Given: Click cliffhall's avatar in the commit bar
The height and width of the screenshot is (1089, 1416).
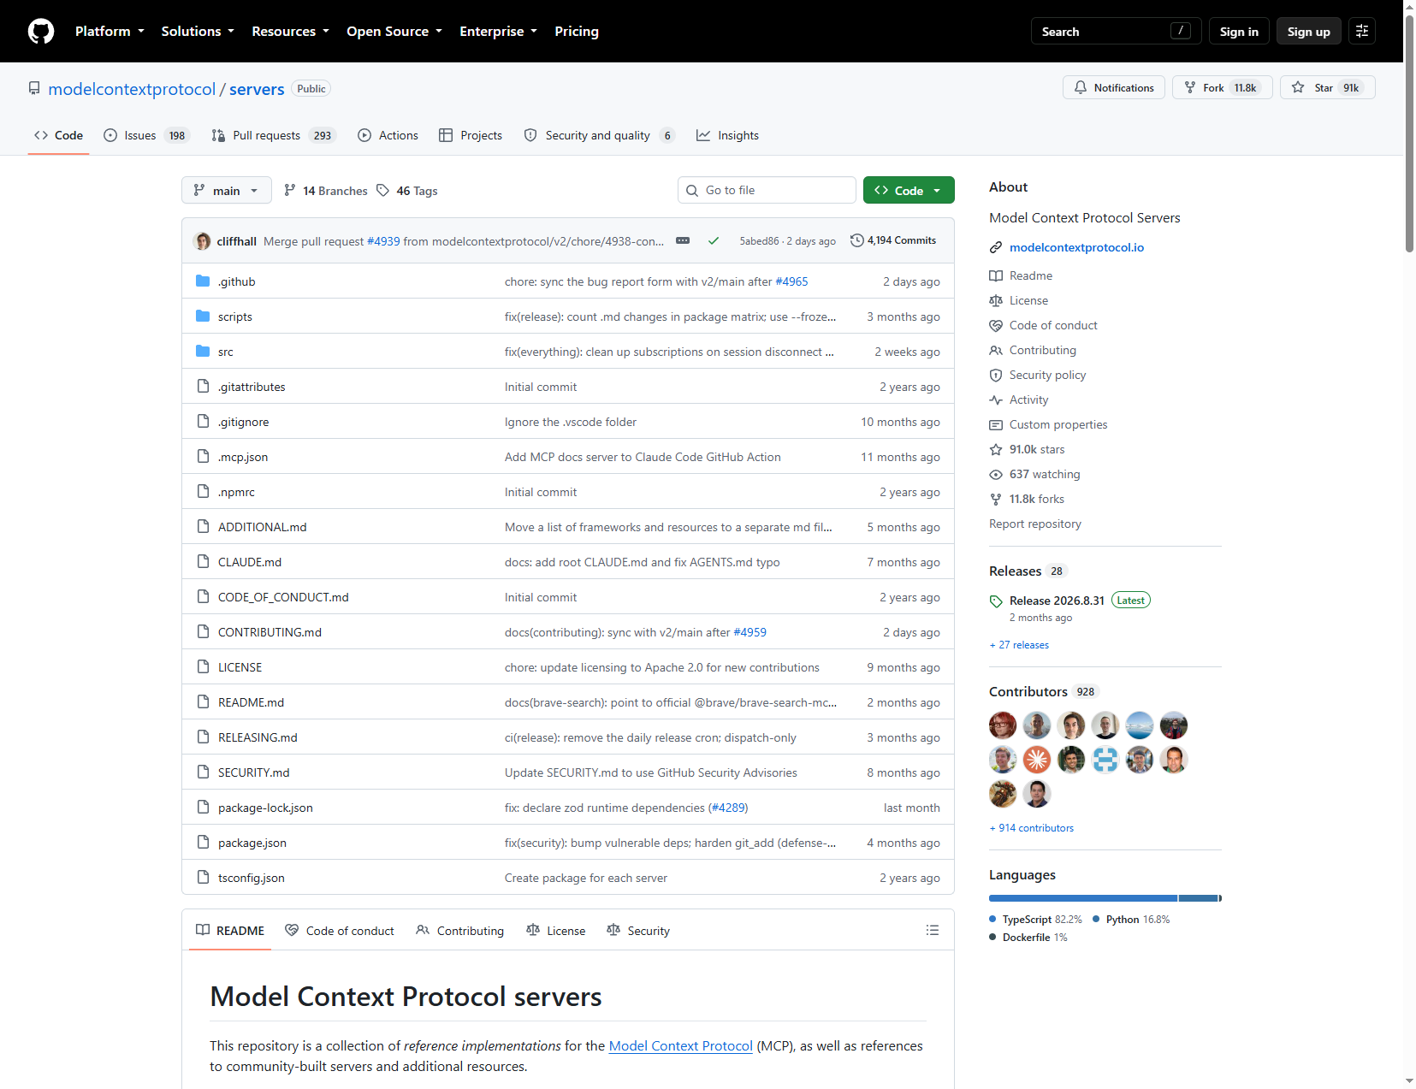Looking at the screenshot, I should (203, 241).
